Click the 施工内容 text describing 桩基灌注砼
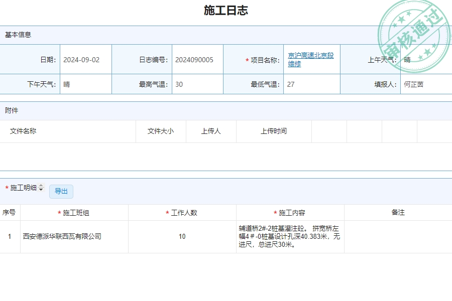This screenshot has width=452, height=301. [290, 236]
